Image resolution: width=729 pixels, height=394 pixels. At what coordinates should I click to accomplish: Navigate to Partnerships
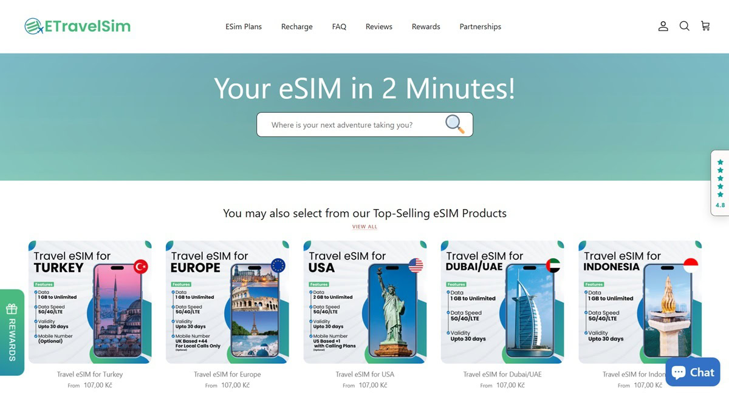(481, 27)
